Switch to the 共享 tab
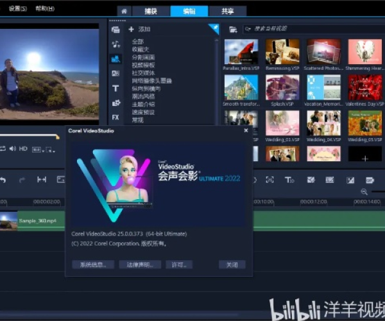This screenshot has width=385, height=321. tap(228, 11)
